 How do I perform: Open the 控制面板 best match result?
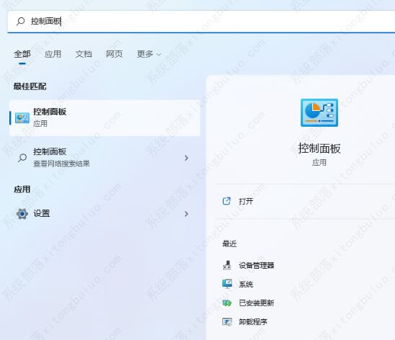(105, 118)
